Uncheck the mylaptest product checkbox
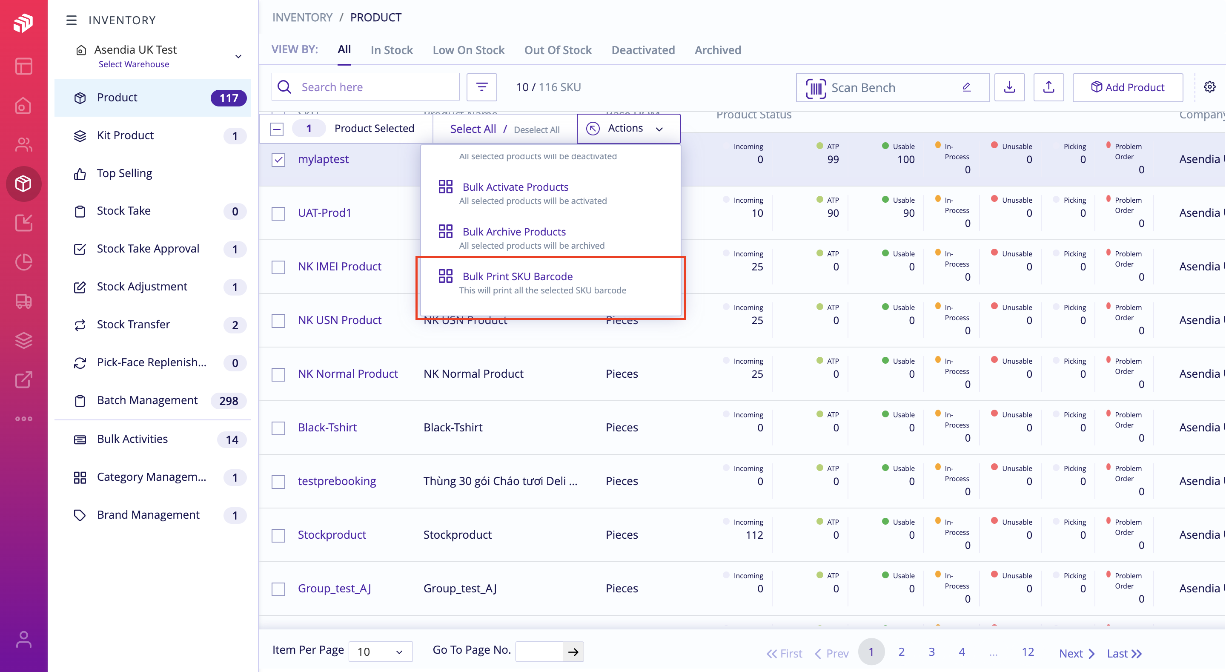 [x=278, y=160]
